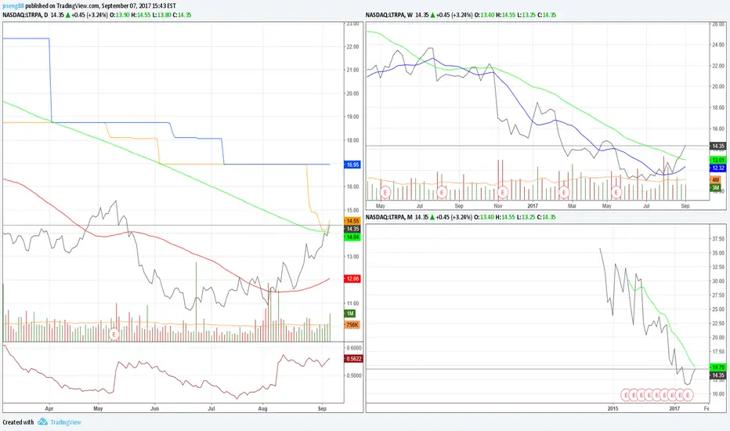730x431 pixels.
Task: Click the 2015 label on monthly time axis
Action: (613, 408)
